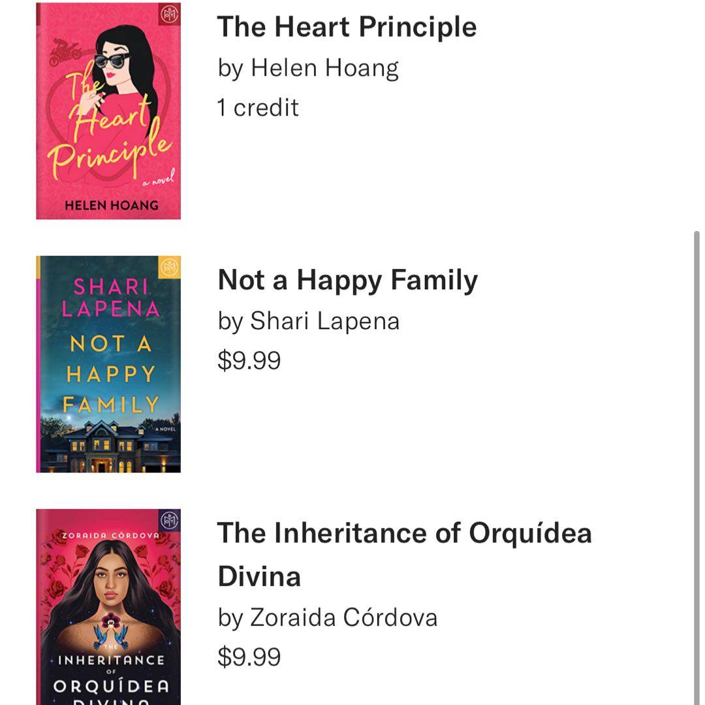This screenshot has width=705, height=705.
Task: Click the 1 credit price label
Action: (258, 108)
